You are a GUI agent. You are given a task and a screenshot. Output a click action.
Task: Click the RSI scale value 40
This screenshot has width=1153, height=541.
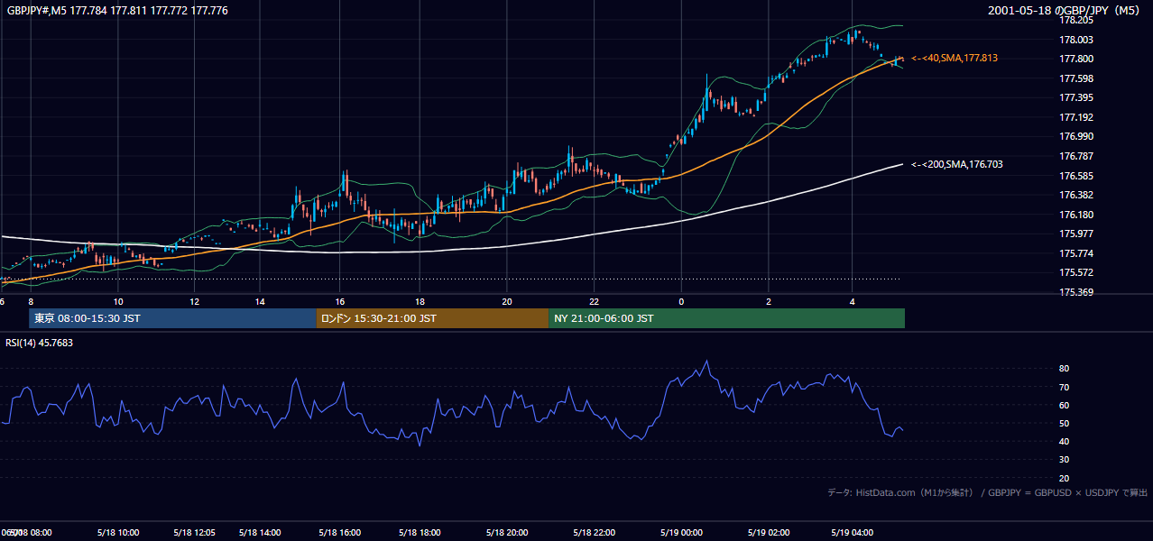[x=1065, y=442]
